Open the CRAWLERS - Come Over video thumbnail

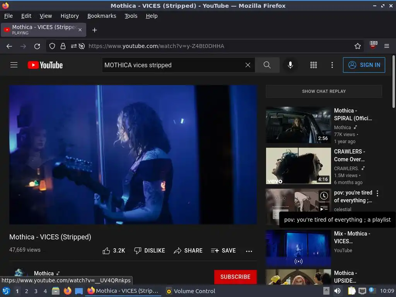tap(298, 166)
